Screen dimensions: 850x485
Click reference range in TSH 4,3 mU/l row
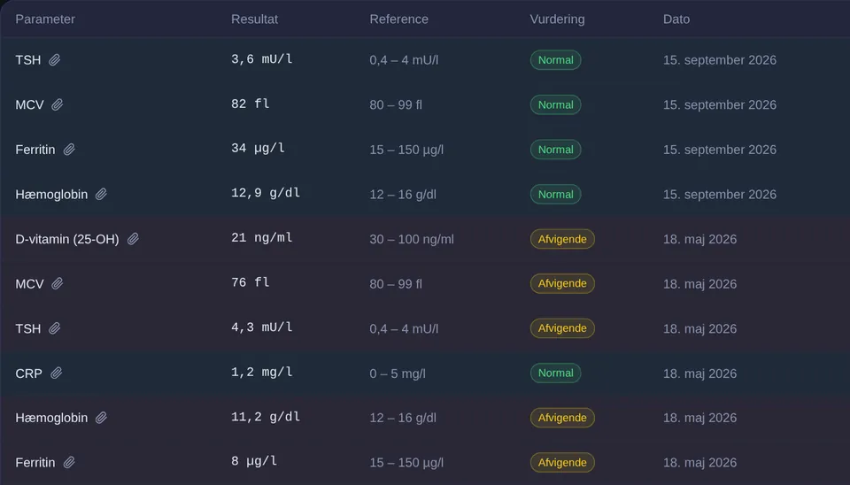(404, 328)
